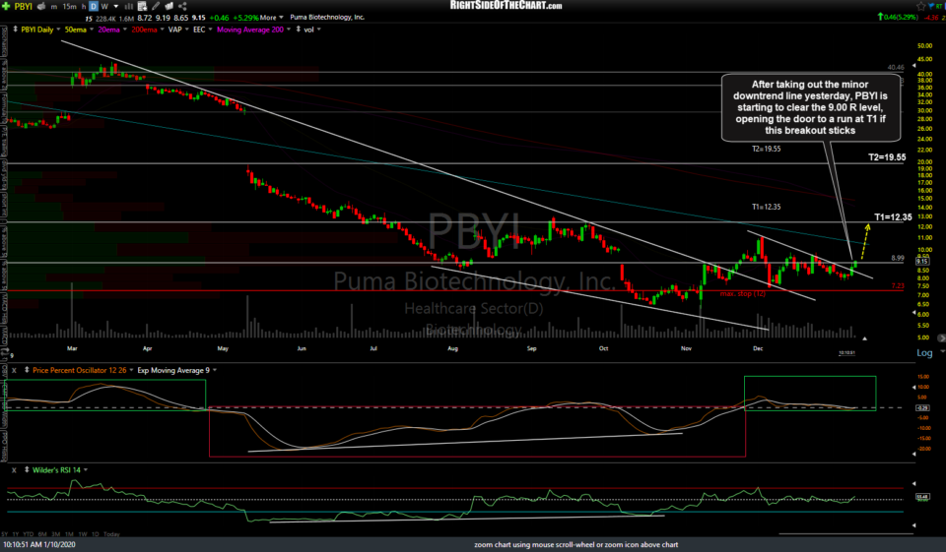Click the small triangle below volume bars
This screenshot has width=946, height=552.
pyautogui.click(x=864, y=338)
